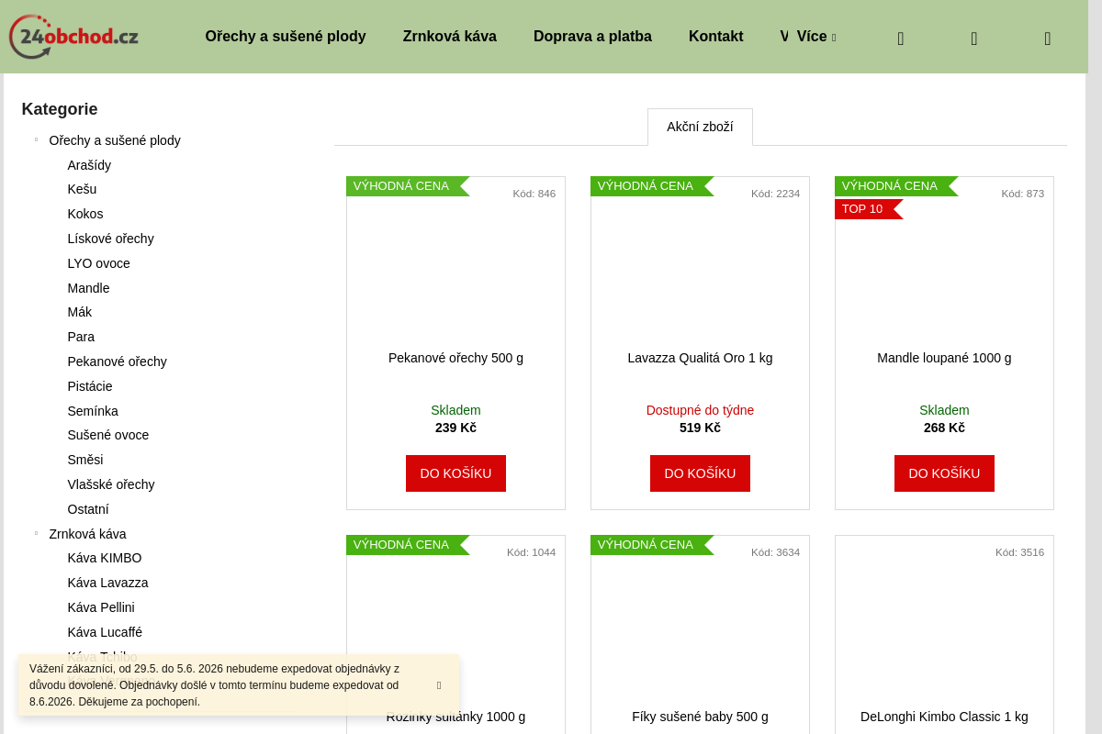Expand the Více dropdown menu

tap(815, 37)
